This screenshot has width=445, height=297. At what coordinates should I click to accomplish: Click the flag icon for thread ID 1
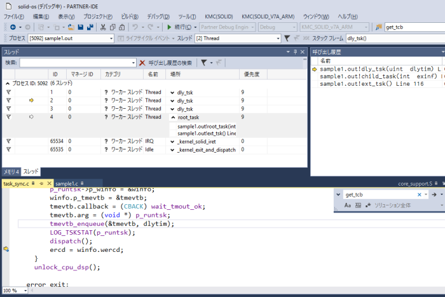(x=9, y=92)
